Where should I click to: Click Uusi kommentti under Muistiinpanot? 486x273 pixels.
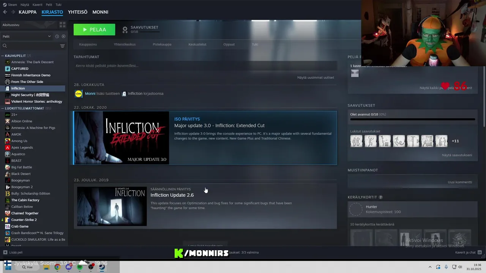460,182
